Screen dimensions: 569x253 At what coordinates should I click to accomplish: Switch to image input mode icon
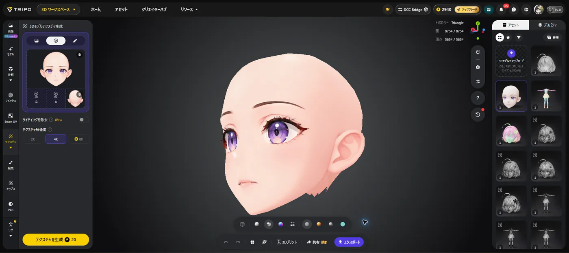click(x=37, y=41)
